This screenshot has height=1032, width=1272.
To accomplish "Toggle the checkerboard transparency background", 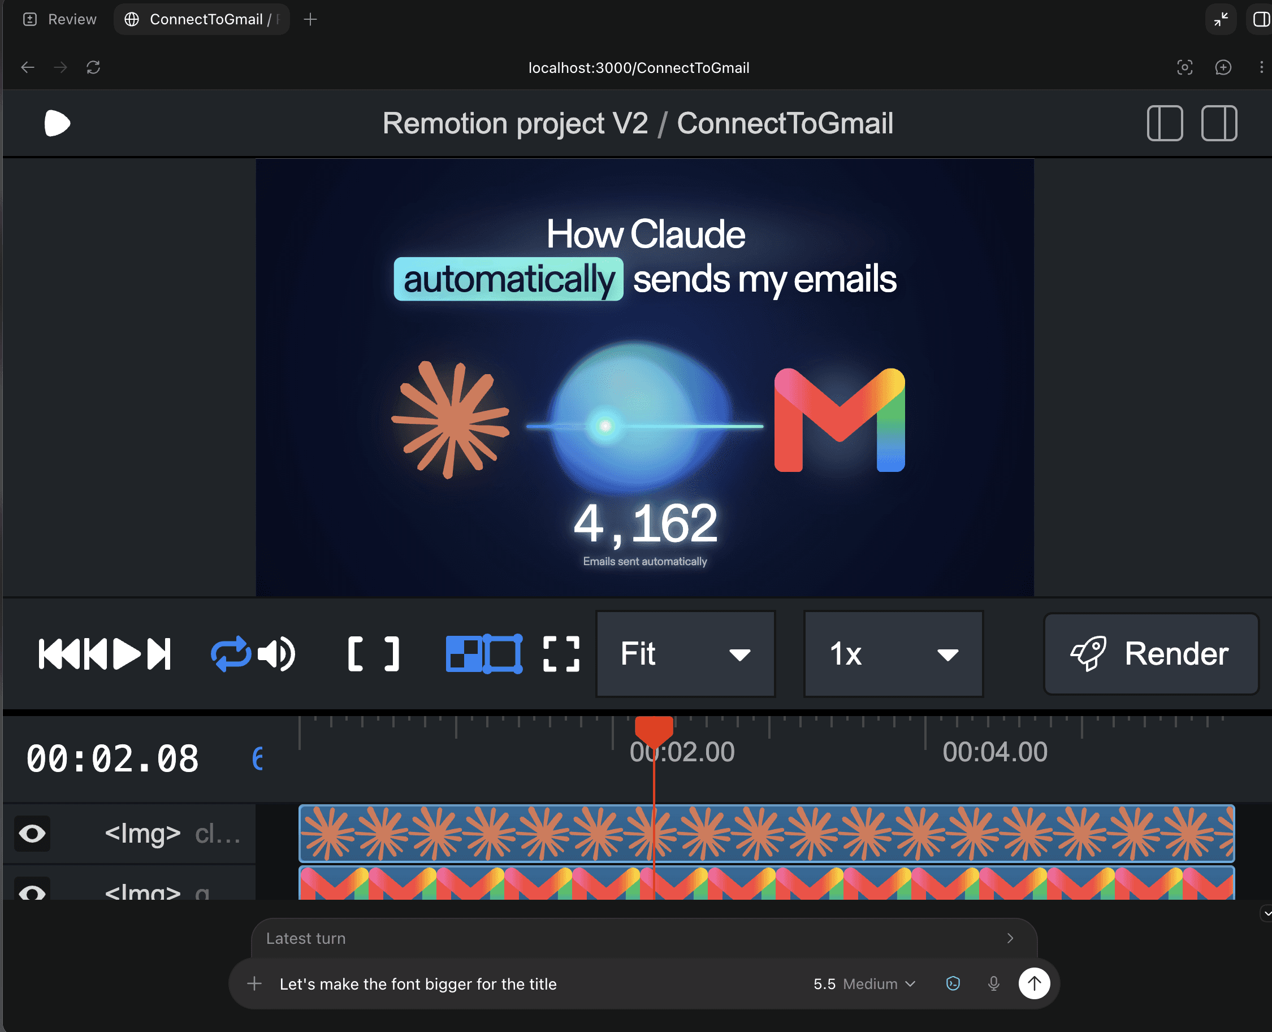I will pyautogui.click(x=464, y=654).
